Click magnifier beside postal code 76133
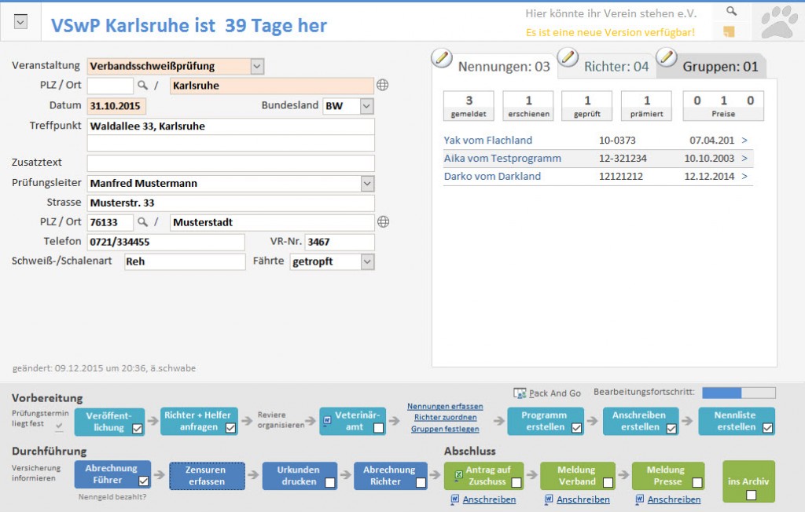The height and width of the screenshot is (512, 805). coord(143,222)
